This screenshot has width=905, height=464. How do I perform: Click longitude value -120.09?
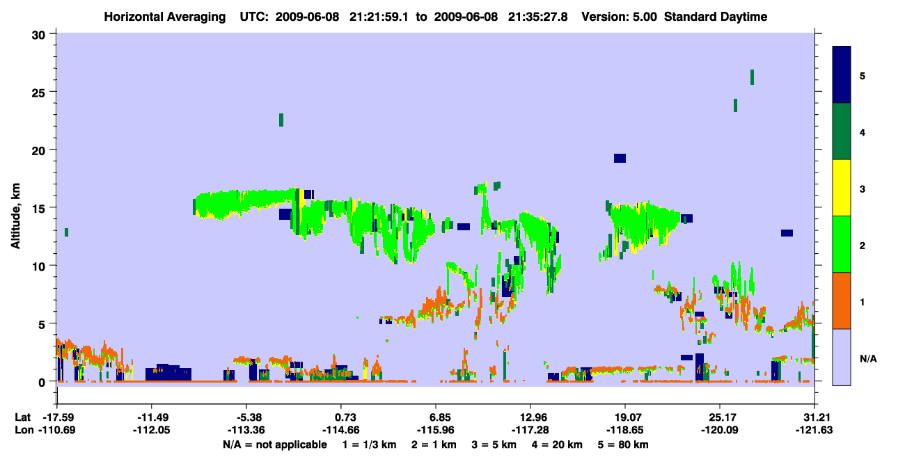pos(719,430)
